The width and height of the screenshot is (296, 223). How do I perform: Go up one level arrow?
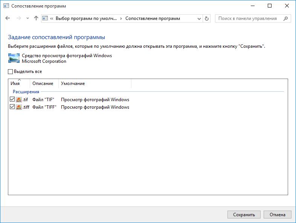[36, 18]
